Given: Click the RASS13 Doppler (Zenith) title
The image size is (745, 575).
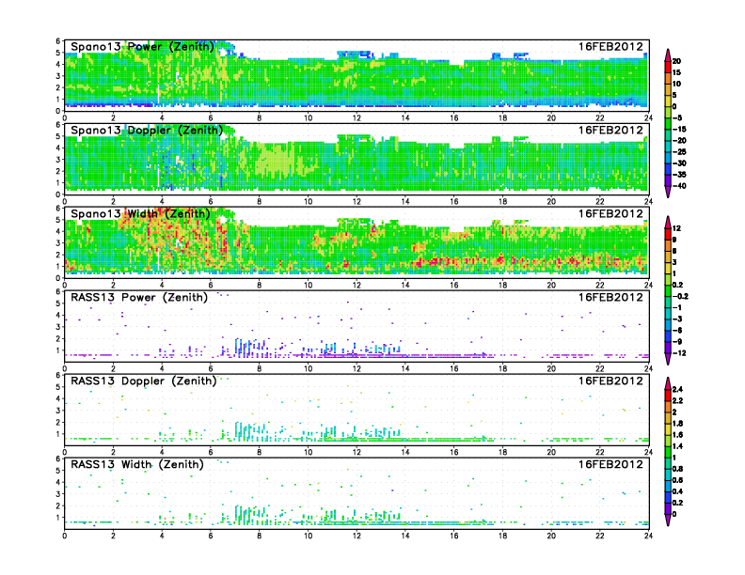Looking at the screenshot, I should [x=142, y=381].
